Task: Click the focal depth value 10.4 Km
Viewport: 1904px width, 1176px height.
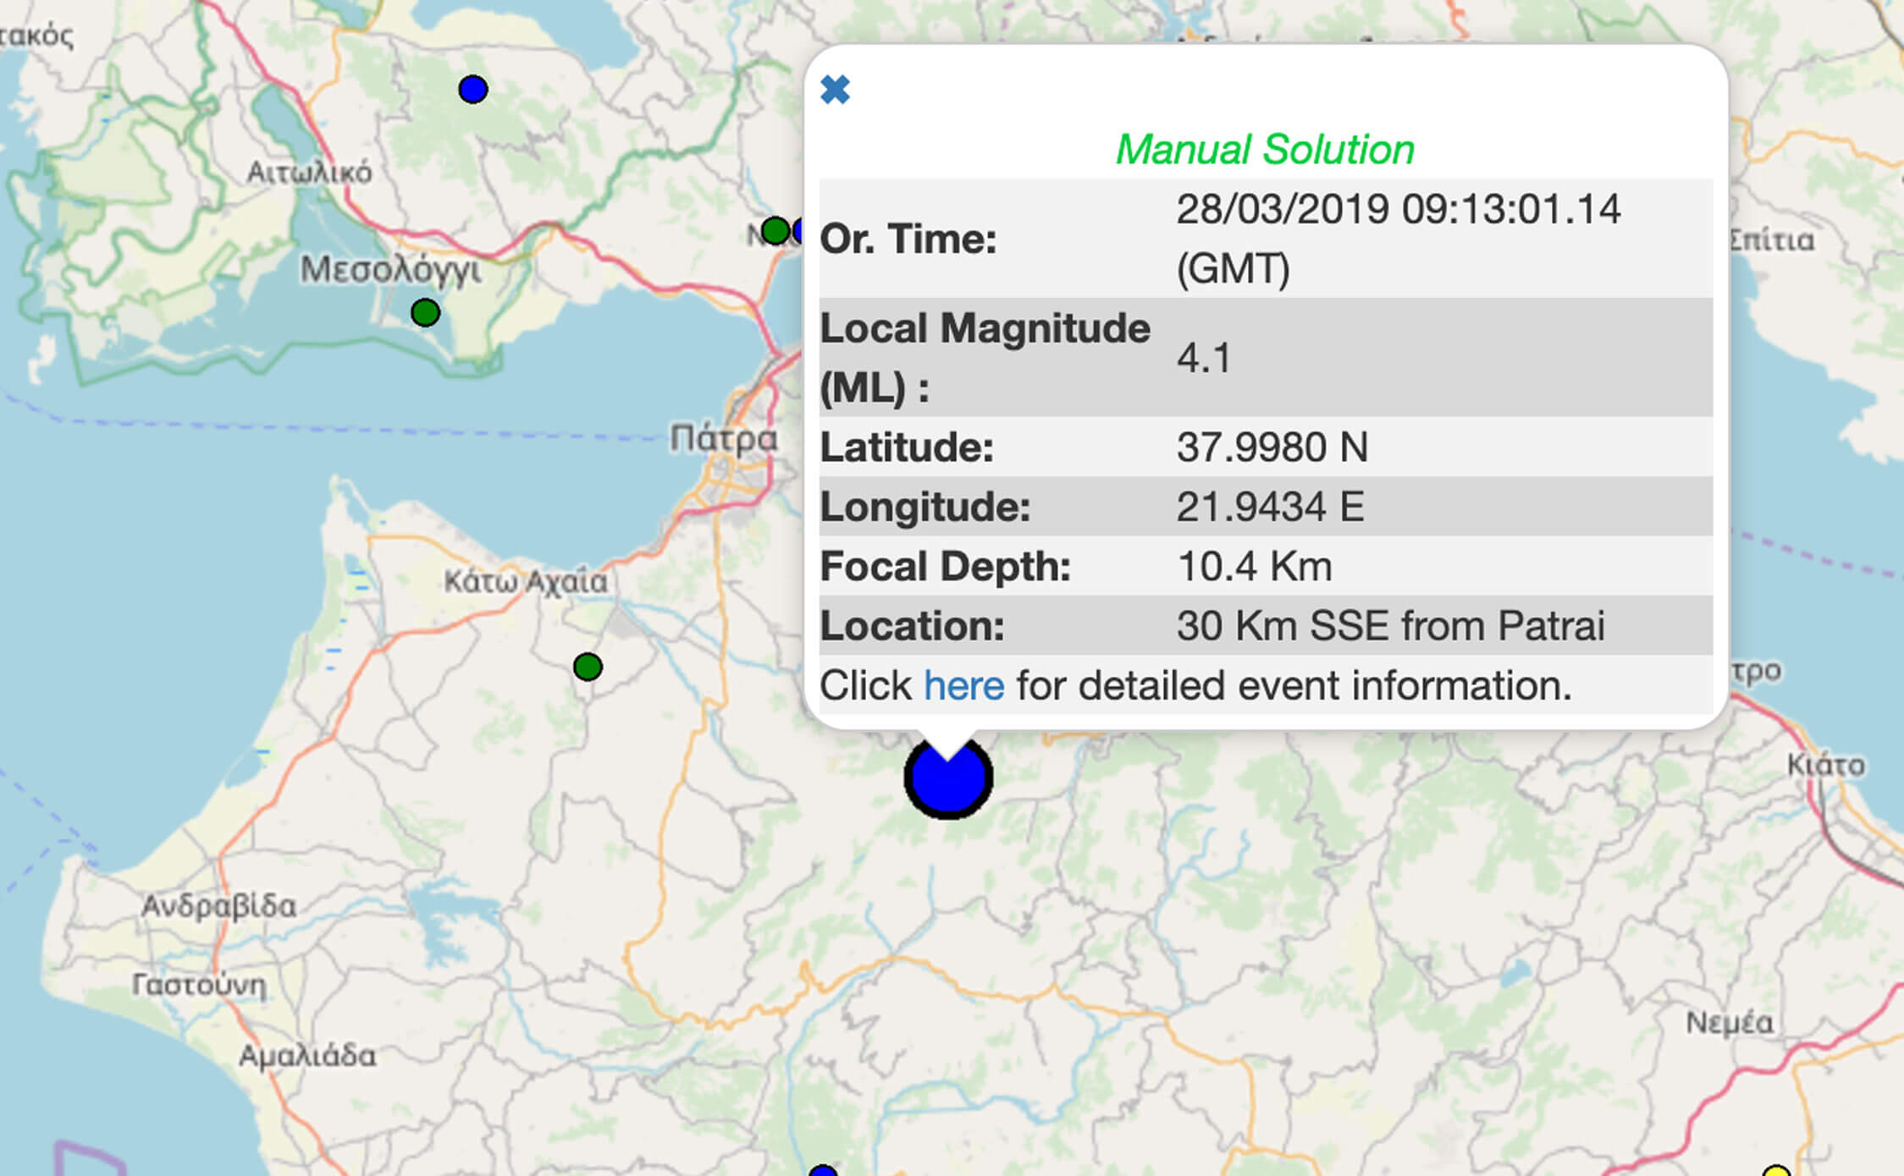Action: click(1254, 566)
